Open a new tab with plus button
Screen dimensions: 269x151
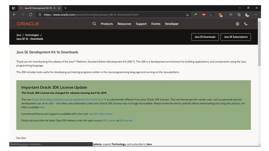pos(65,8)
